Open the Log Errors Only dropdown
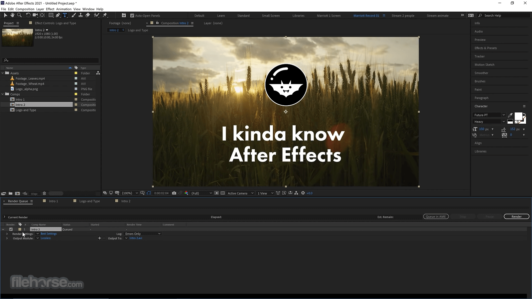The width and height of the screenshot is (532, 299). point(143,234)
